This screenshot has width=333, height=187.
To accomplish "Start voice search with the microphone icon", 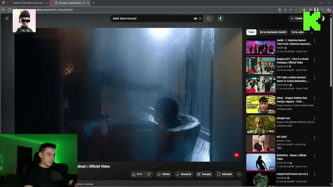I will [220, 18].
